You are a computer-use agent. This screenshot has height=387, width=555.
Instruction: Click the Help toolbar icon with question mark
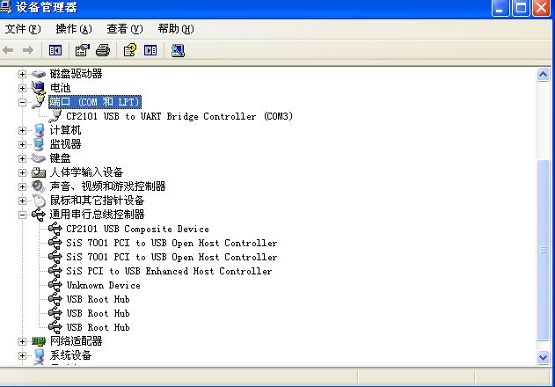(x=129, y=50)
